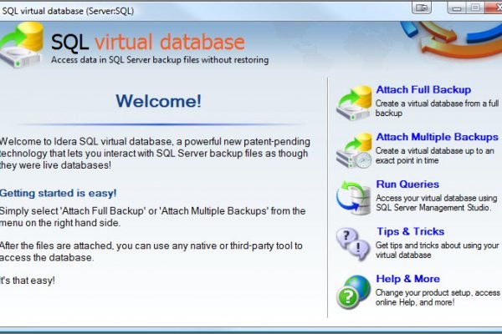Click the Tips & Tricks speech bubbles icon
The width and height of the screenshot is (502, 334).
[354, 245]
